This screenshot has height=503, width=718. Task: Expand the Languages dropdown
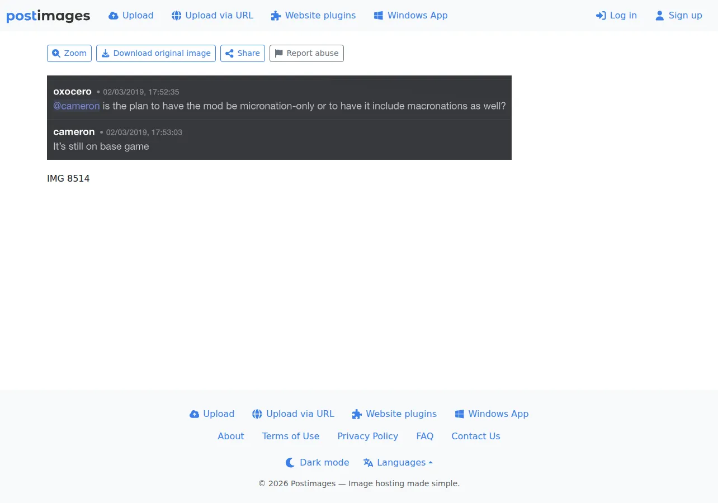tap(398, 462)
